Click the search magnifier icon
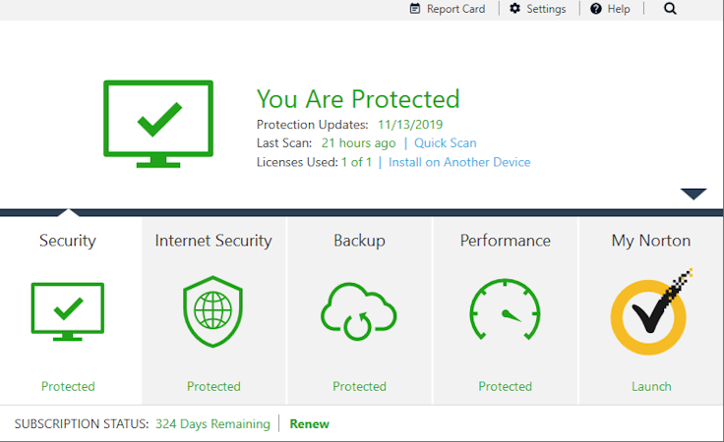The height and width of the screenshot is (442, 724). click(670, 9)
